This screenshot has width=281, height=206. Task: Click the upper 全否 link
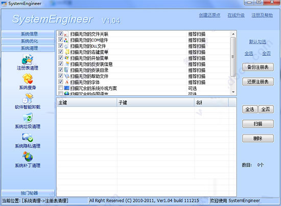click(266, 53)
